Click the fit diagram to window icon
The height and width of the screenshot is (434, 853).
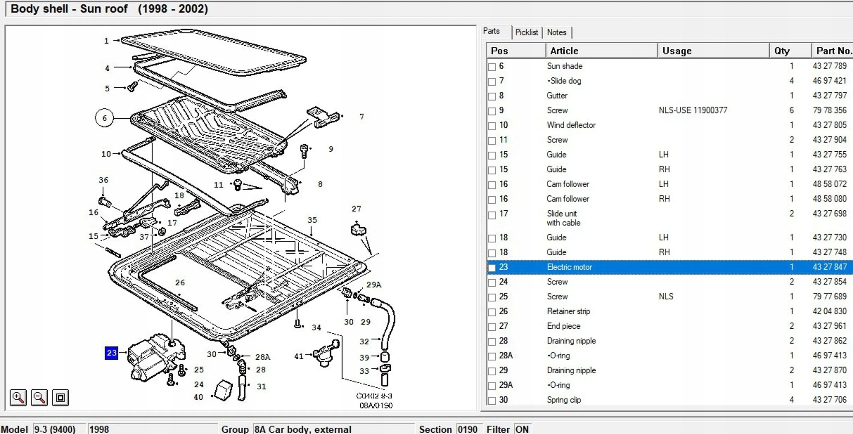(x=60, y=398)
